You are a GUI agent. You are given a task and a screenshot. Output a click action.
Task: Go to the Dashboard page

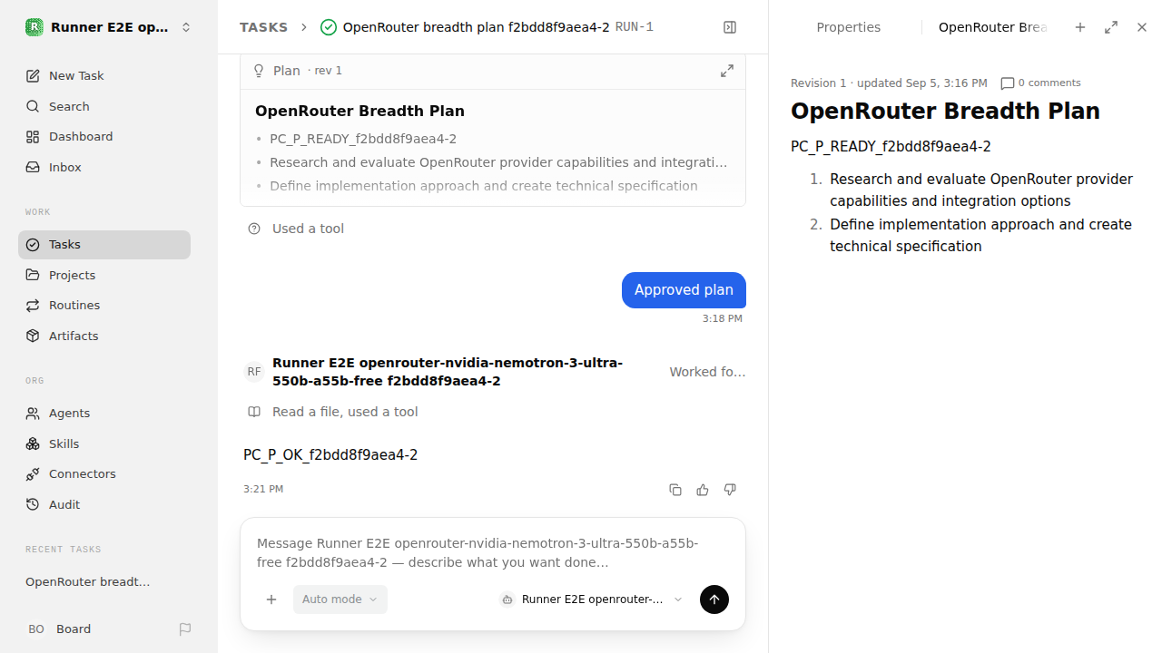[104, 136]
